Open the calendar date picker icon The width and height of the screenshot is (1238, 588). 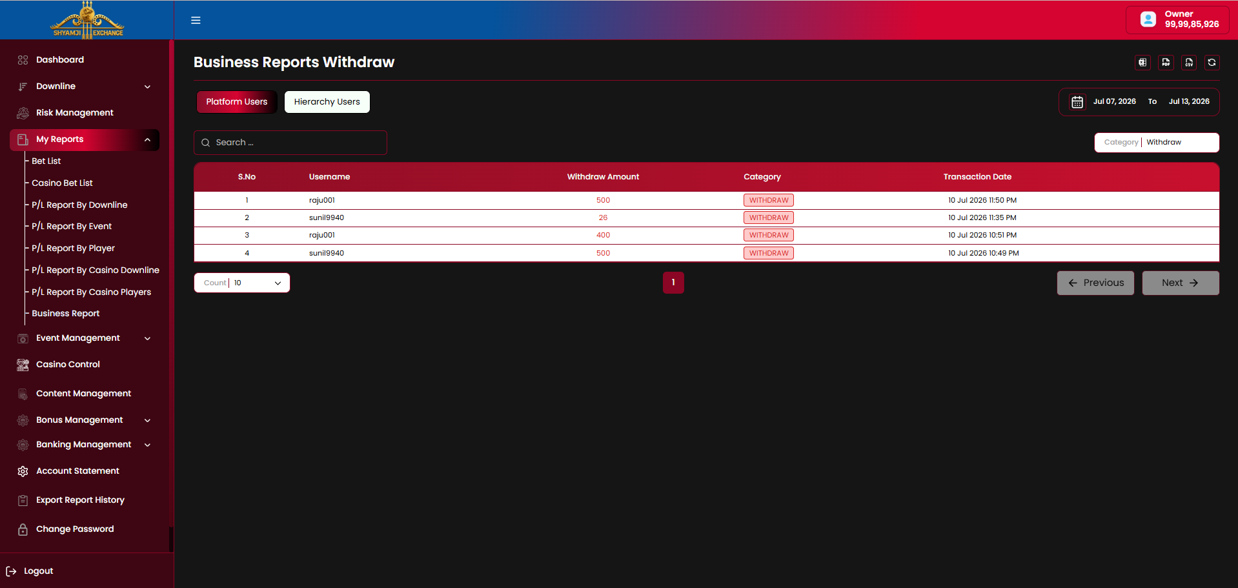coord(1077,102)
